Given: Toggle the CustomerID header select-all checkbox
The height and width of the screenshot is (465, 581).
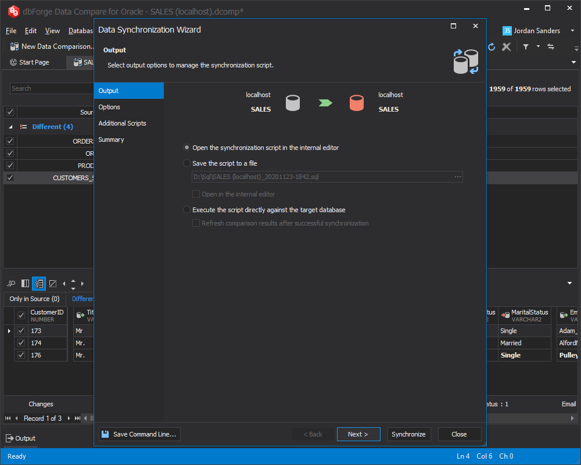Looking at the screenshot, I should 21,316.
